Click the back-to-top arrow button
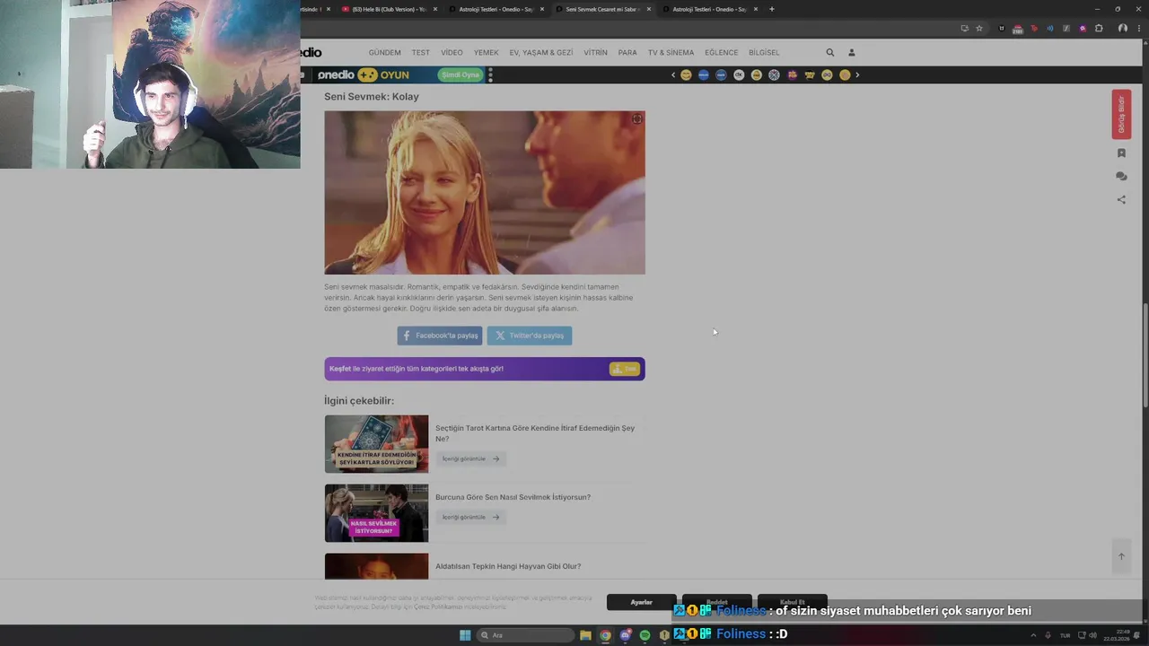 coord(1121,556)
